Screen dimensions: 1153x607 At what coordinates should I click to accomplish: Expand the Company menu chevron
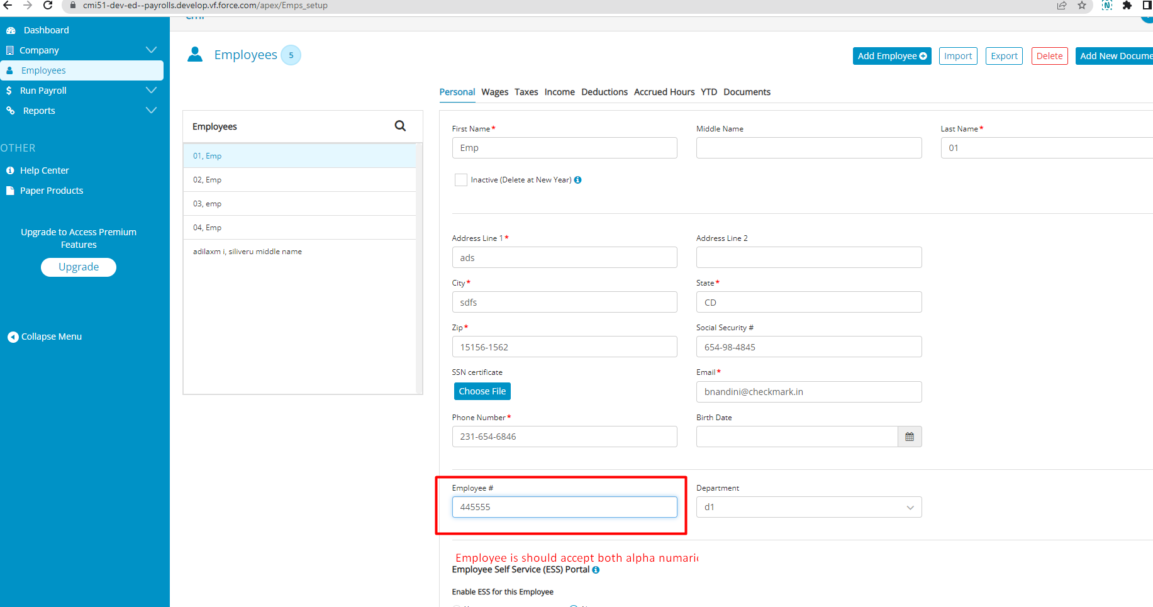(152, 50)
